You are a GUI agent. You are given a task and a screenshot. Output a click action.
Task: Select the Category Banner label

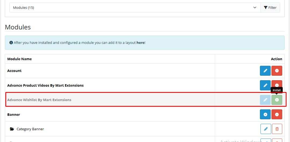(x=30, y=129)
